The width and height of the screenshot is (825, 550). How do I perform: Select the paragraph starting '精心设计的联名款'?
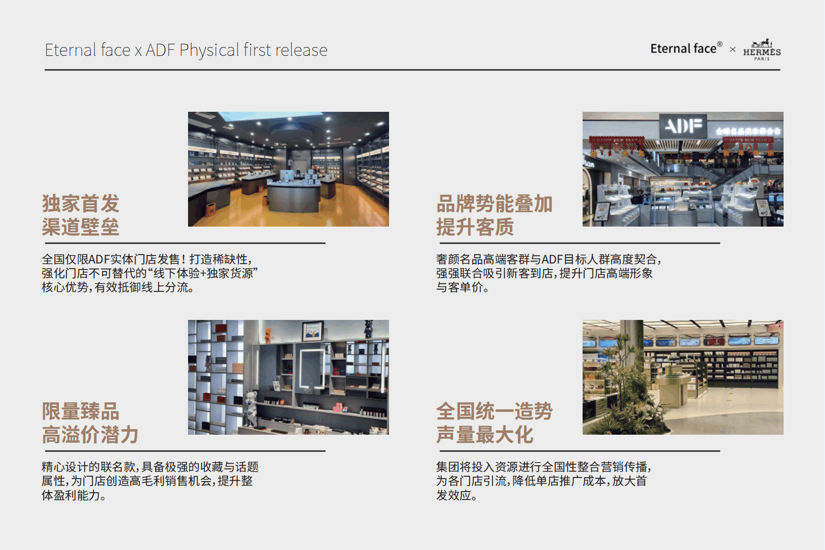[150, 481]
